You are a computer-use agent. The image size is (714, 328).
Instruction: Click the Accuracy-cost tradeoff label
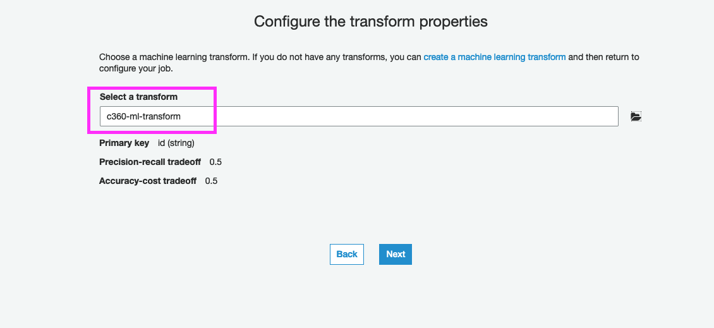(x=147, y=181)
